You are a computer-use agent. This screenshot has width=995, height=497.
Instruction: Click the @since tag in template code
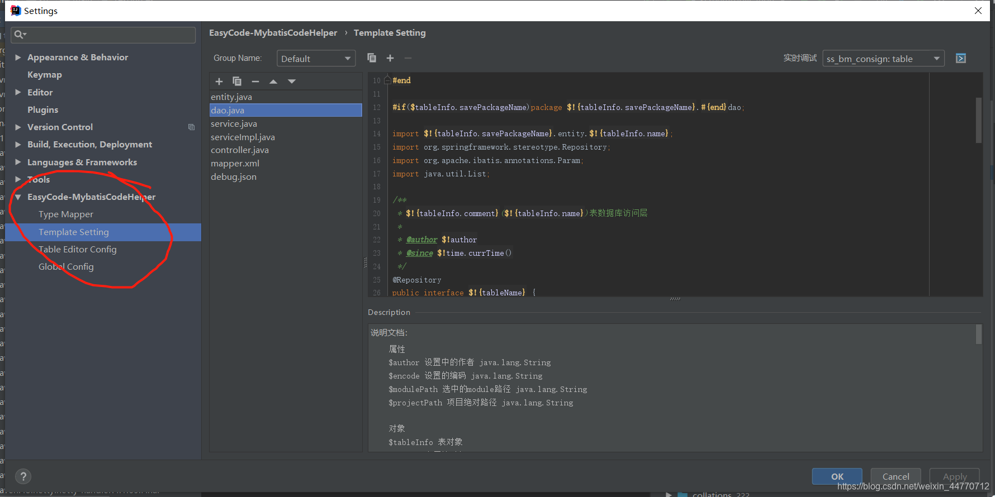420,253
